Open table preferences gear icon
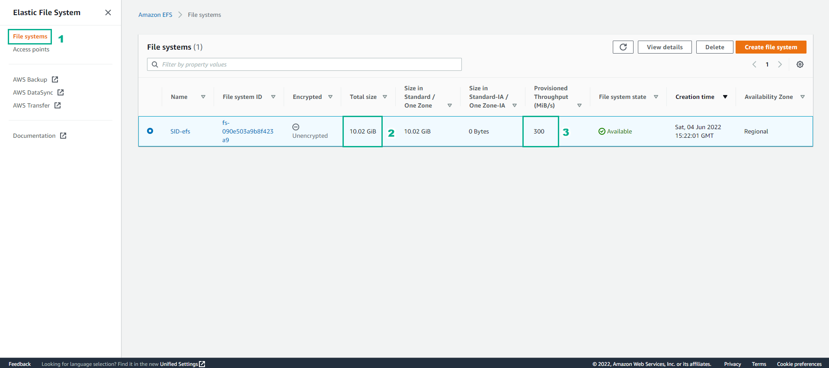This screenshot has height=368, width=829. [800, 64]
